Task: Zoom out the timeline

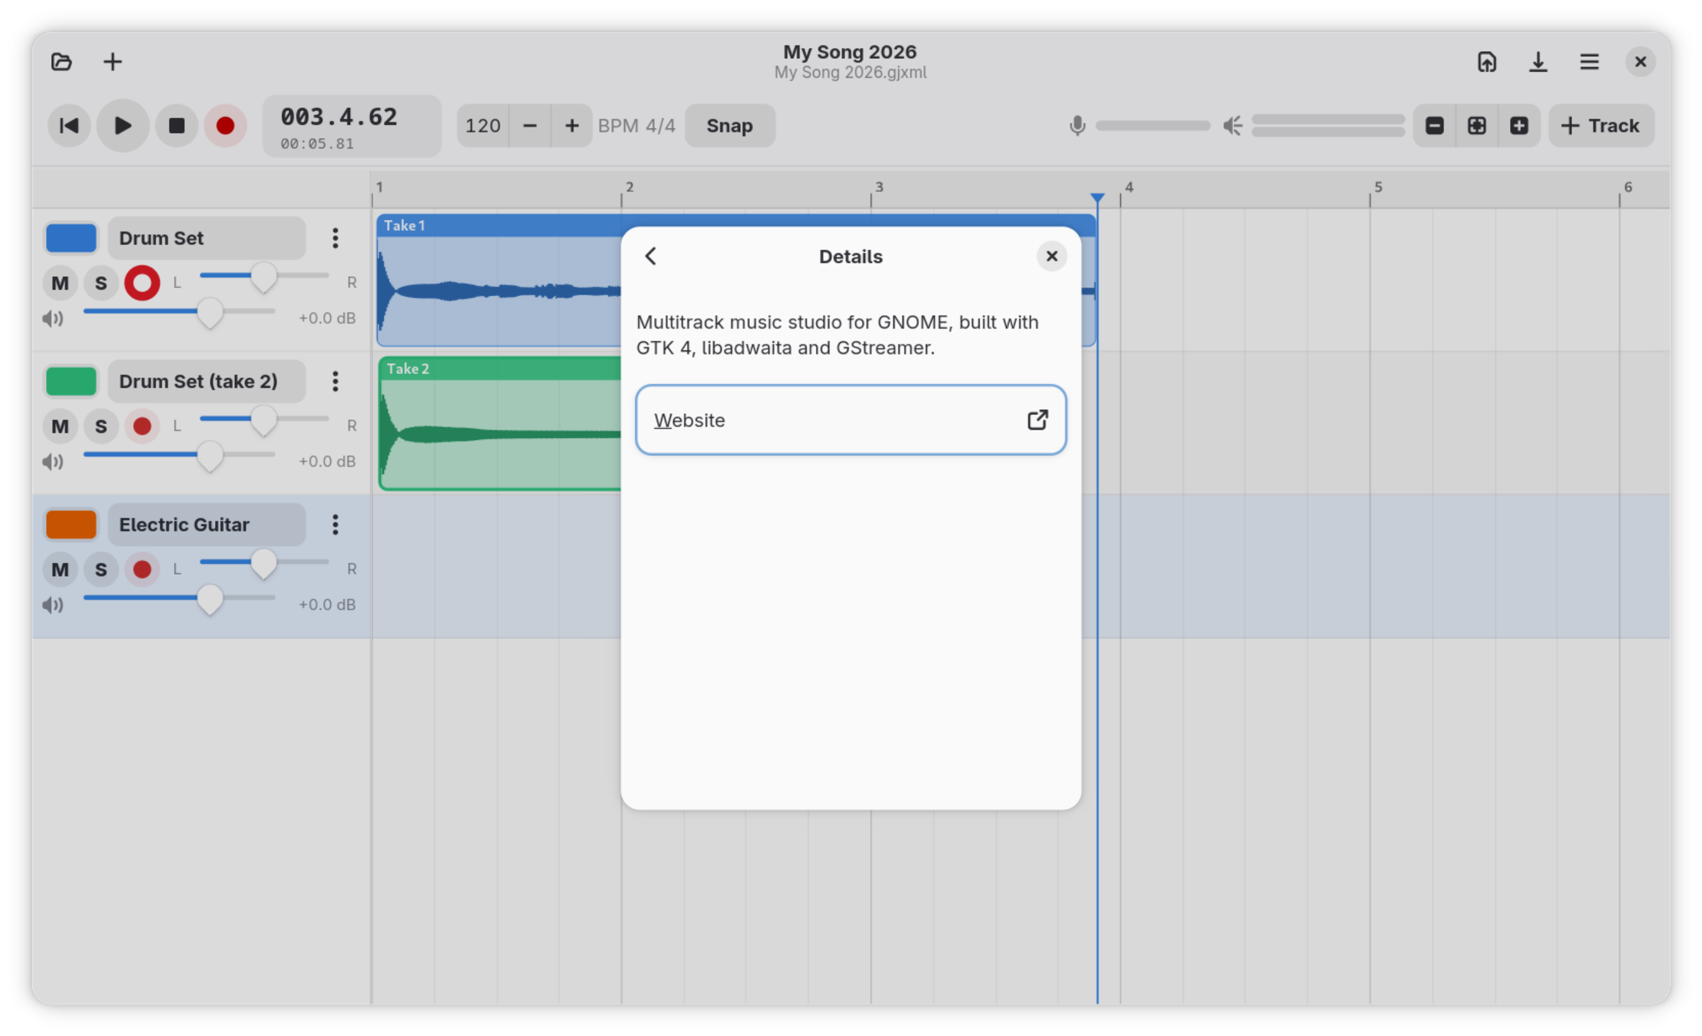Action: [x=1435, y=125]
